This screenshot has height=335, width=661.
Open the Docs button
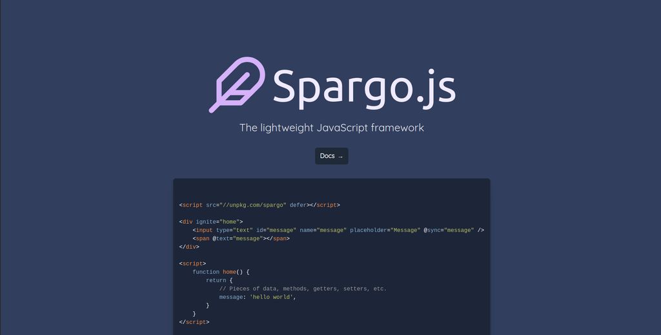(x=331, y=156)
